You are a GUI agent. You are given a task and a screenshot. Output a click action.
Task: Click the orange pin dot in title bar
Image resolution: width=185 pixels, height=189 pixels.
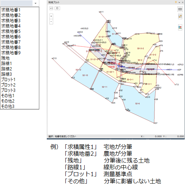(176, 2)
